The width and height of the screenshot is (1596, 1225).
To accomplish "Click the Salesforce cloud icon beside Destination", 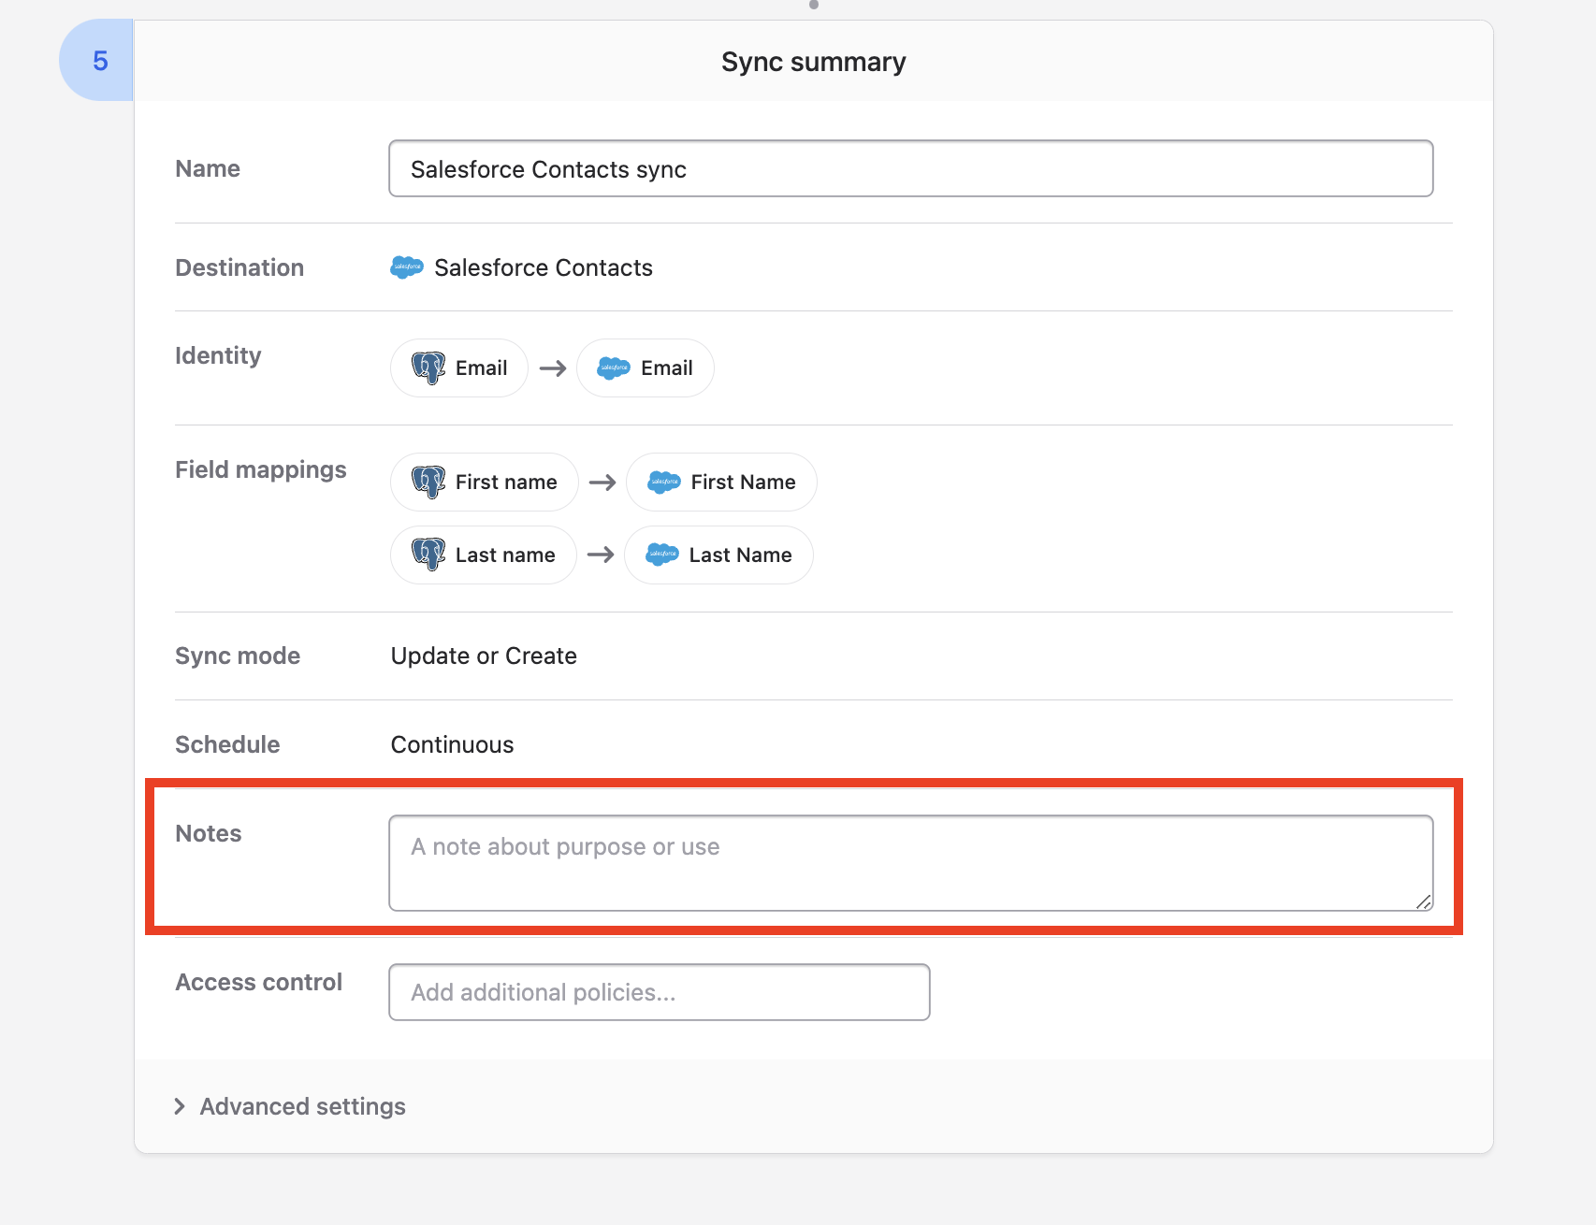I will (407, 267).
